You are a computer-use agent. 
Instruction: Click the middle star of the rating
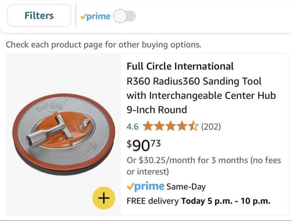[171, 126]
